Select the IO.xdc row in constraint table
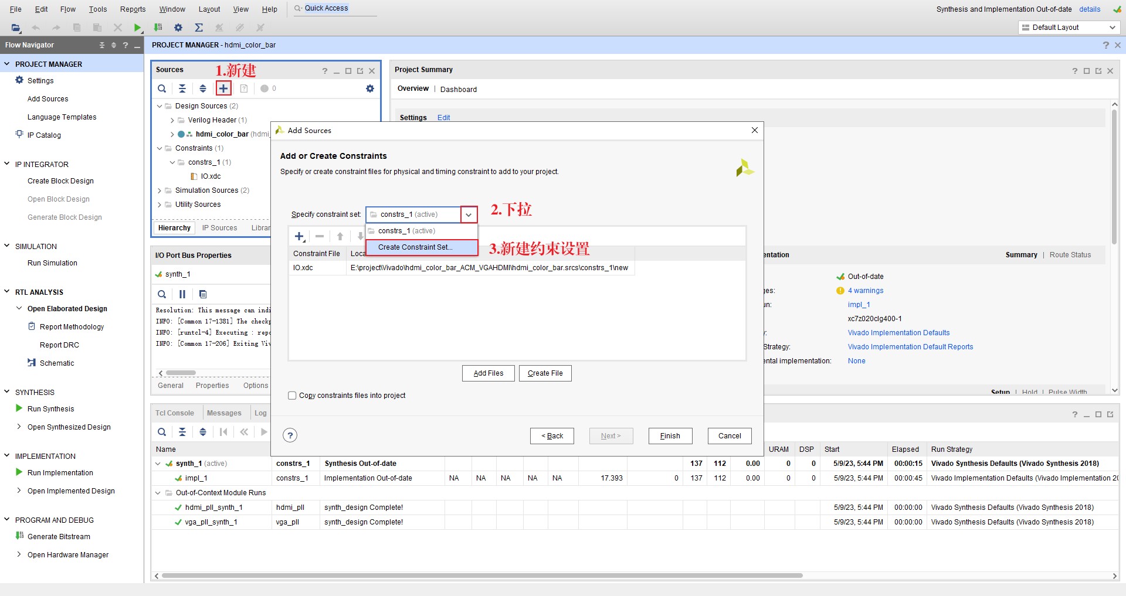The width and height of the screenshot is (1126, 596). point(462,268)
